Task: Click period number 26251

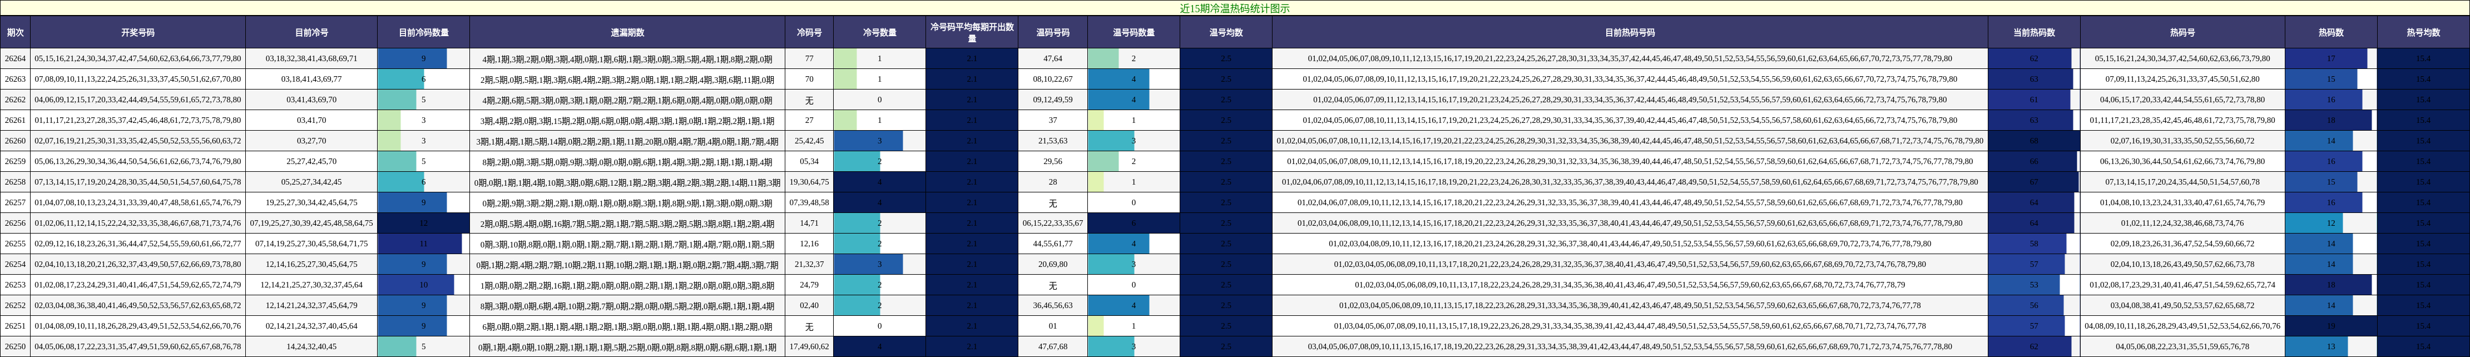Action: 16,326
